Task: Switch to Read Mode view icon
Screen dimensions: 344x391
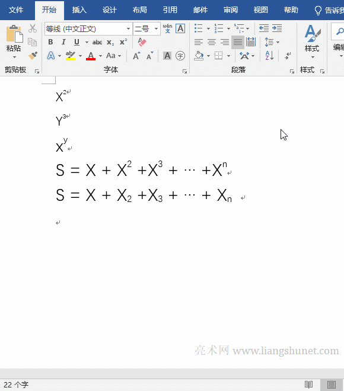Action: click(309, 384)
